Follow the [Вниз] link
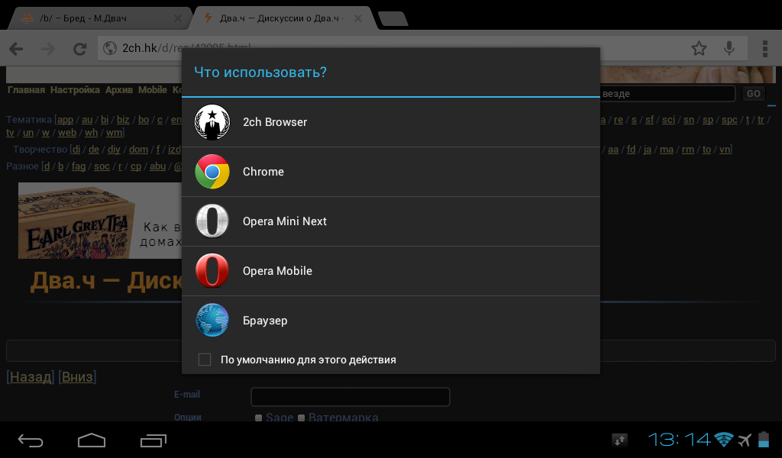The height and width of the screenshot is (458, 782). 77,377
